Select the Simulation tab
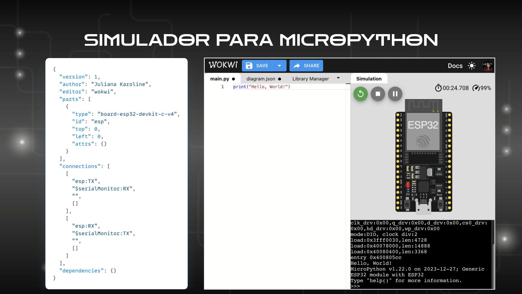Viewport: 522px width, 294px height. click(369, 79)
